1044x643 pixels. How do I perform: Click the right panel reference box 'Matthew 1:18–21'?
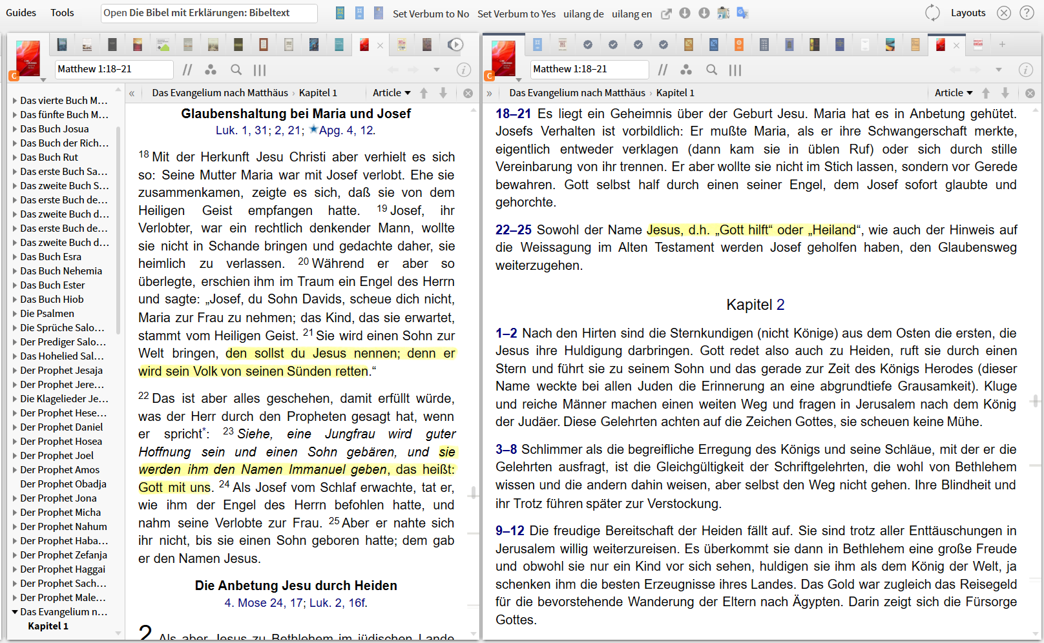(590, 69)
